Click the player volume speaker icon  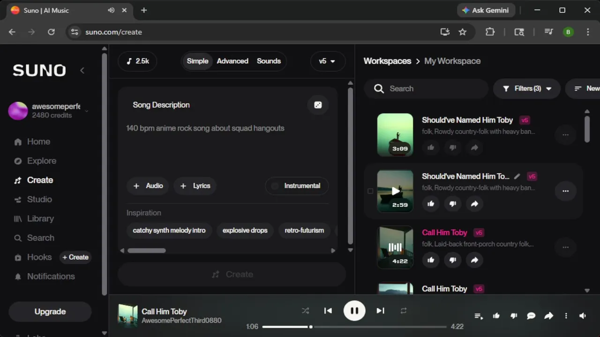click(583, 316)
